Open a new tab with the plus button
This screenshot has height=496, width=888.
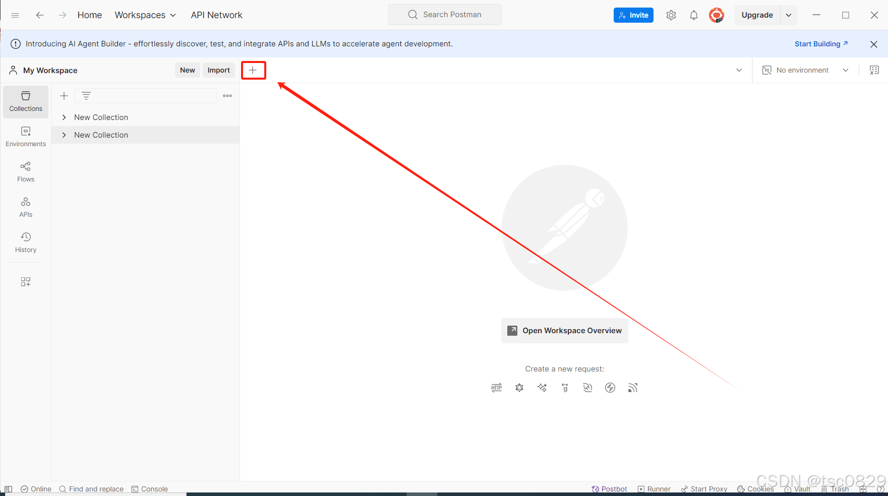253,70
